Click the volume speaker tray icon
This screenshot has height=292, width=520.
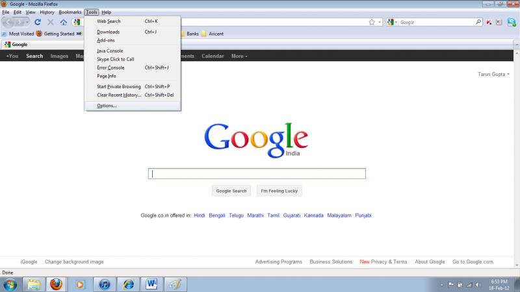click(x=477, y=285)
